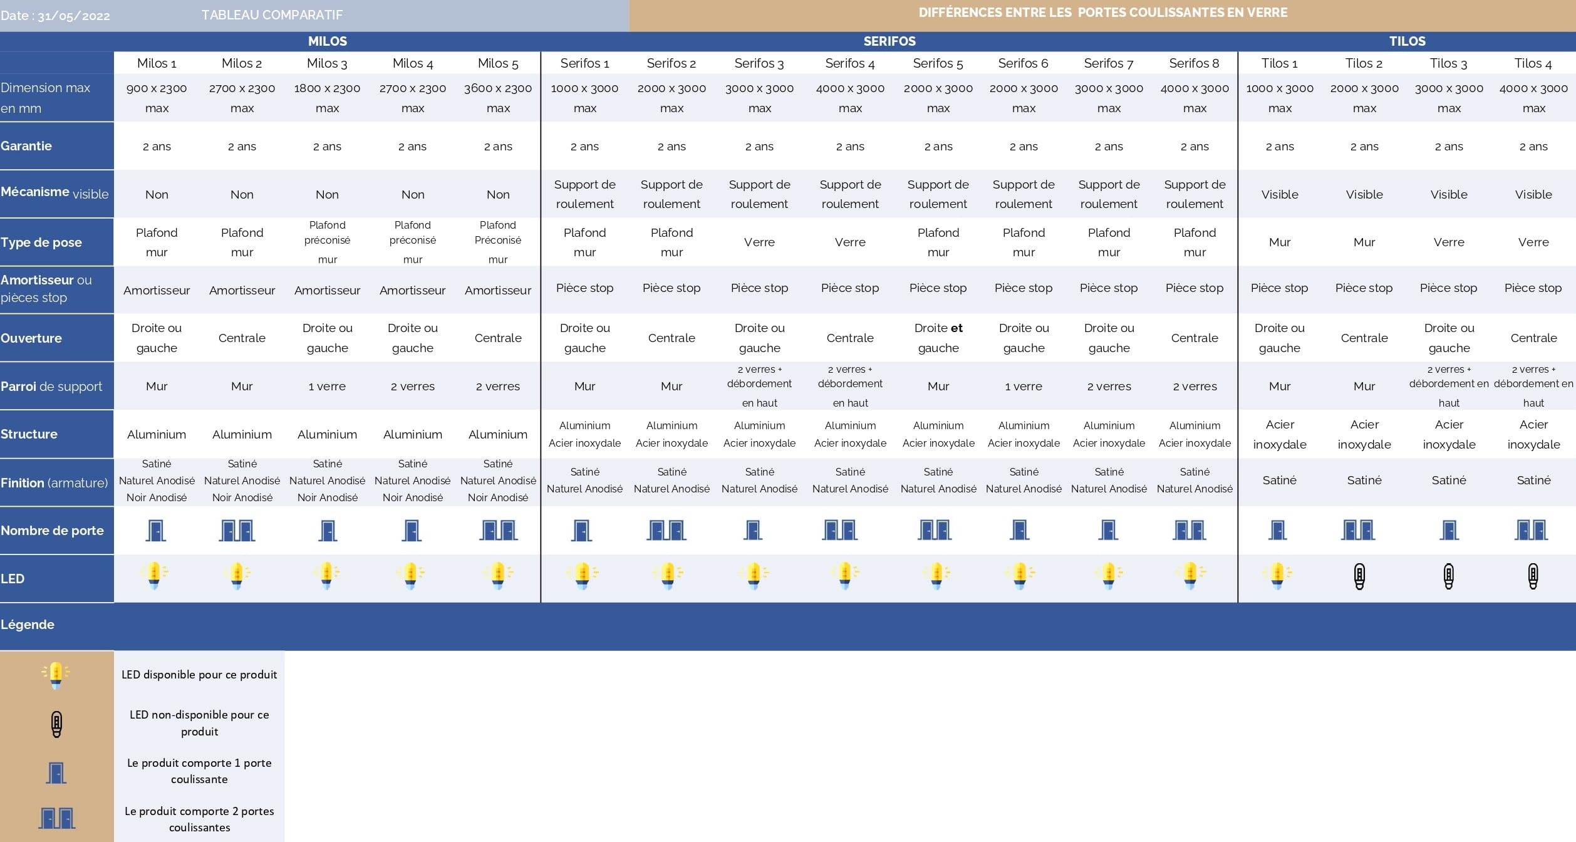
Task: Select the MILOS group header
Action: [x=328, y=41]
